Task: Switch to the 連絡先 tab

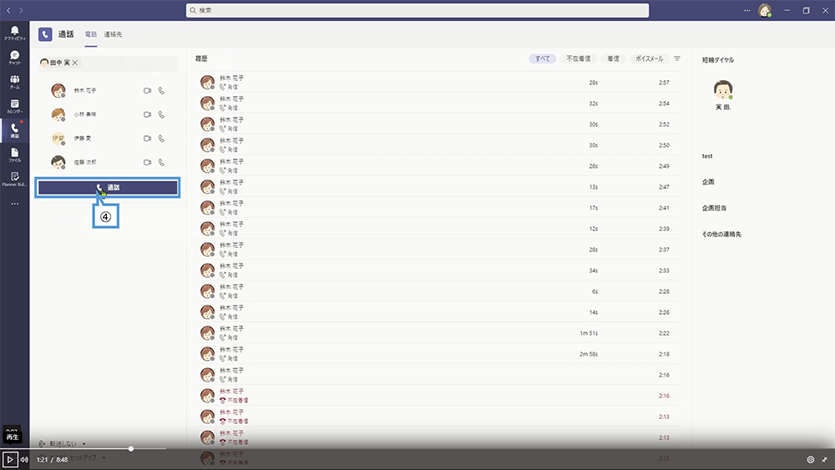Action: (113, 34)
